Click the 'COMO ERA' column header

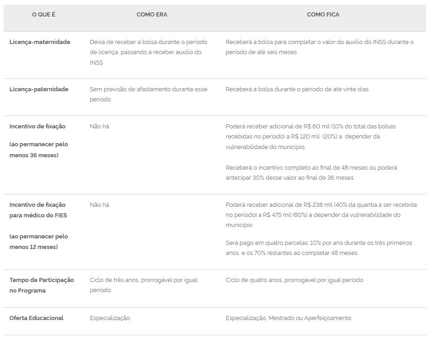pos(152,15)
